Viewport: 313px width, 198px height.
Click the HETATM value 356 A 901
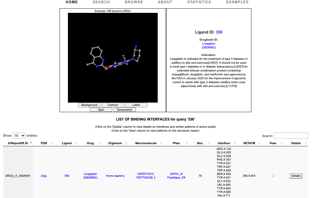249,176
